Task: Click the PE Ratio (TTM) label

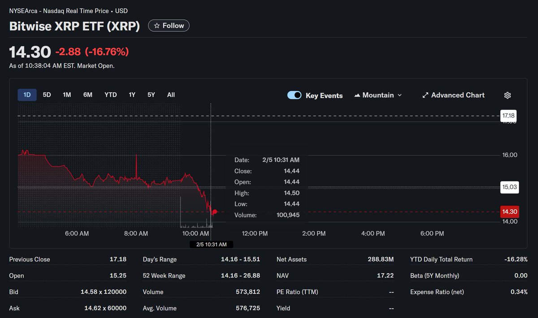Action: pyautogui.click(x=298, y=292)
